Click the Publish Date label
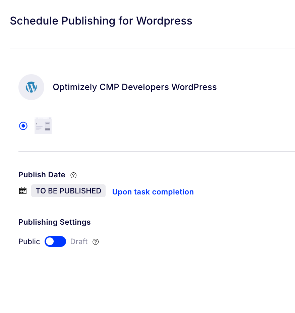 coord(42,175)
